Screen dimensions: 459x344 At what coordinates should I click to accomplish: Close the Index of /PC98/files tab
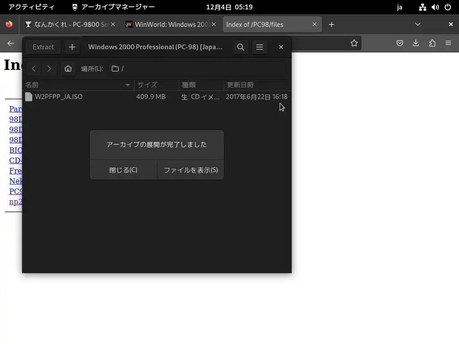pyautogui.click(x=314, y=24)
